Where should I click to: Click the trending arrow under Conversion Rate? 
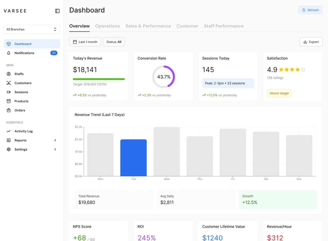click(x=139, y=95)
